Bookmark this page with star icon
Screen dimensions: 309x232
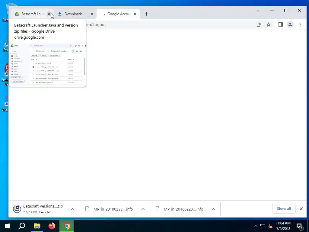[x=269, y=25]
